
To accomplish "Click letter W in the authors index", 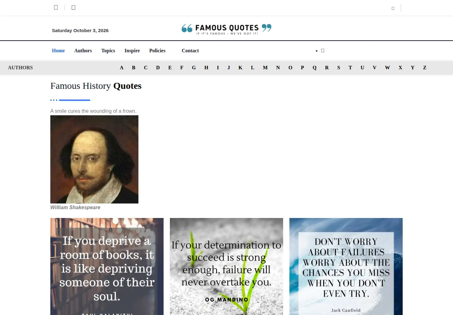I will 388,68.
